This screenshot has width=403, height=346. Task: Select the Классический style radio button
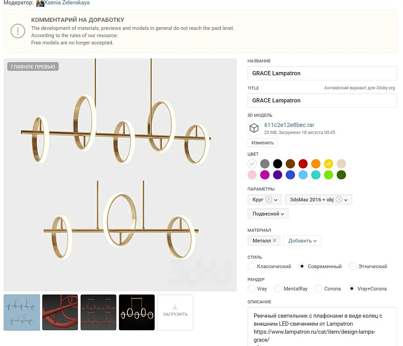click(251, 266)
